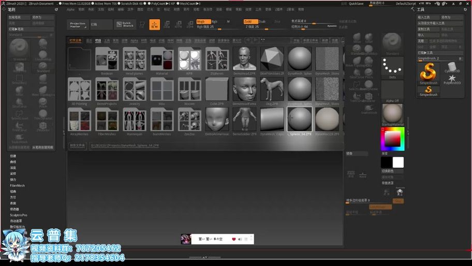Open the NPR folder
Screen dimensions: 472x266
pyautogui.click(x=189, y=61)
